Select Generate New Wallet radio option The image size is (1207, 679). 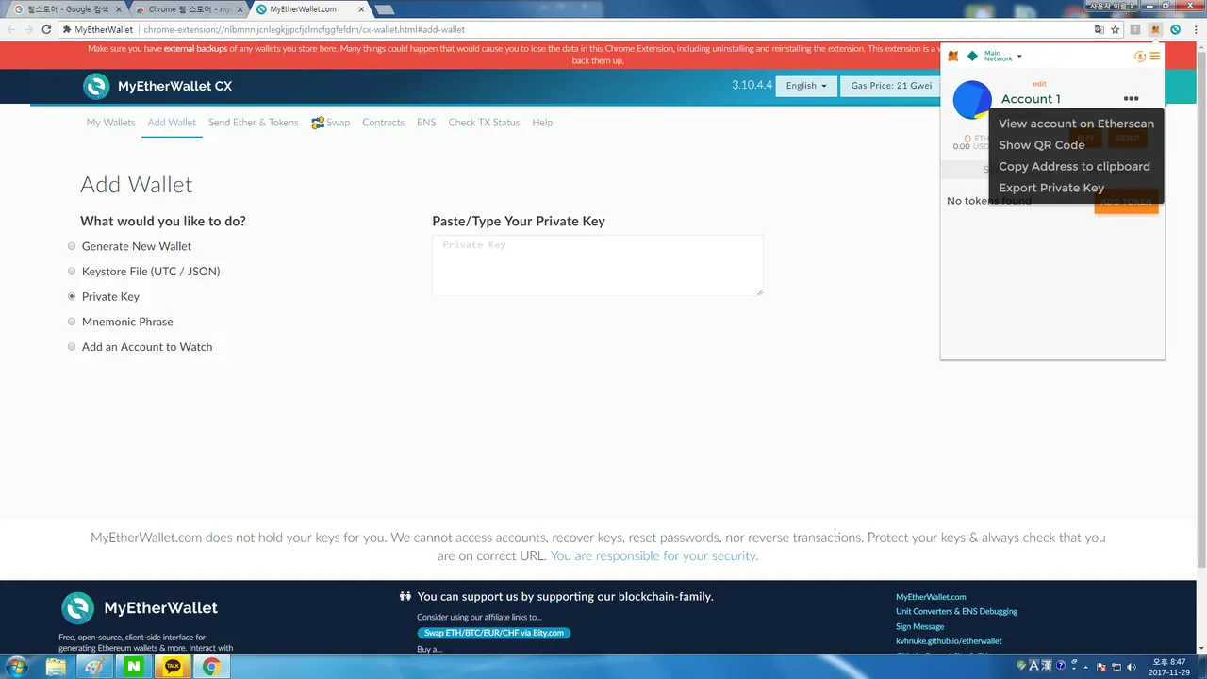coord(72,246)
